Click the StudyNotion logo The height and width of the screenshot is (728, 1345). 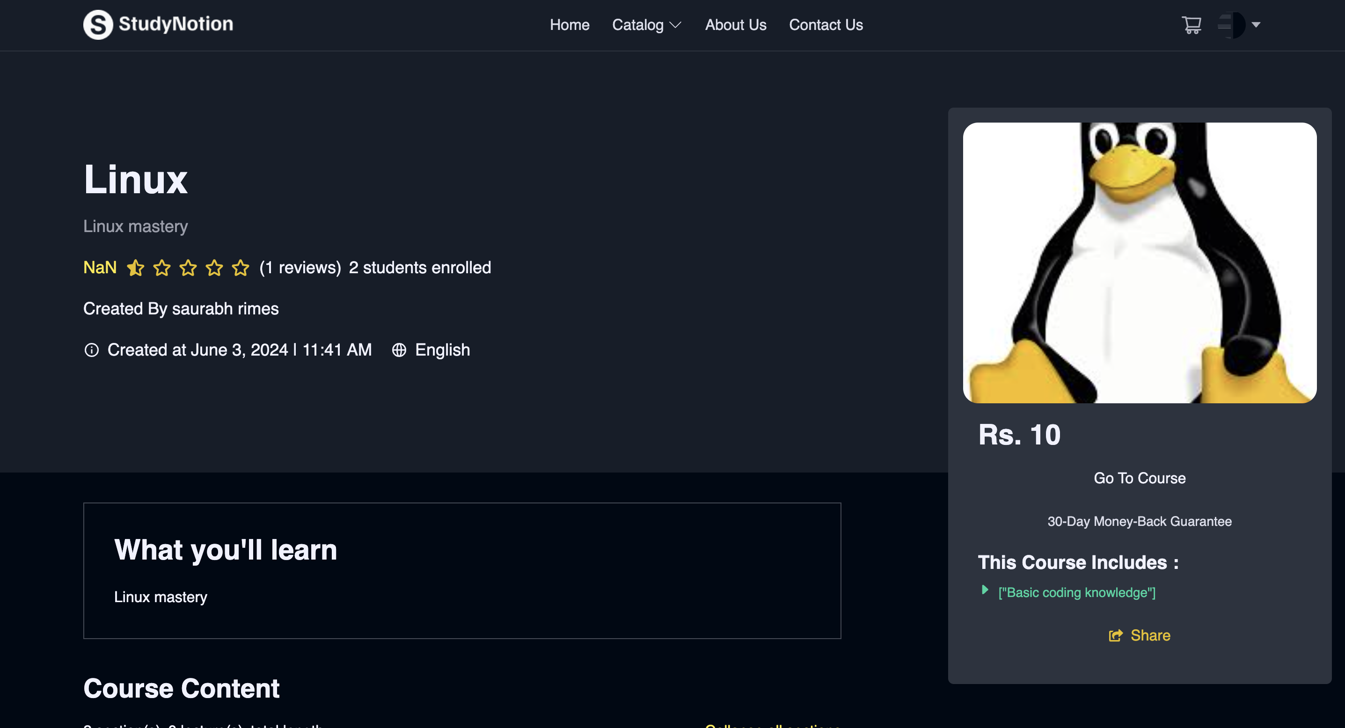[x=158, y=24]
